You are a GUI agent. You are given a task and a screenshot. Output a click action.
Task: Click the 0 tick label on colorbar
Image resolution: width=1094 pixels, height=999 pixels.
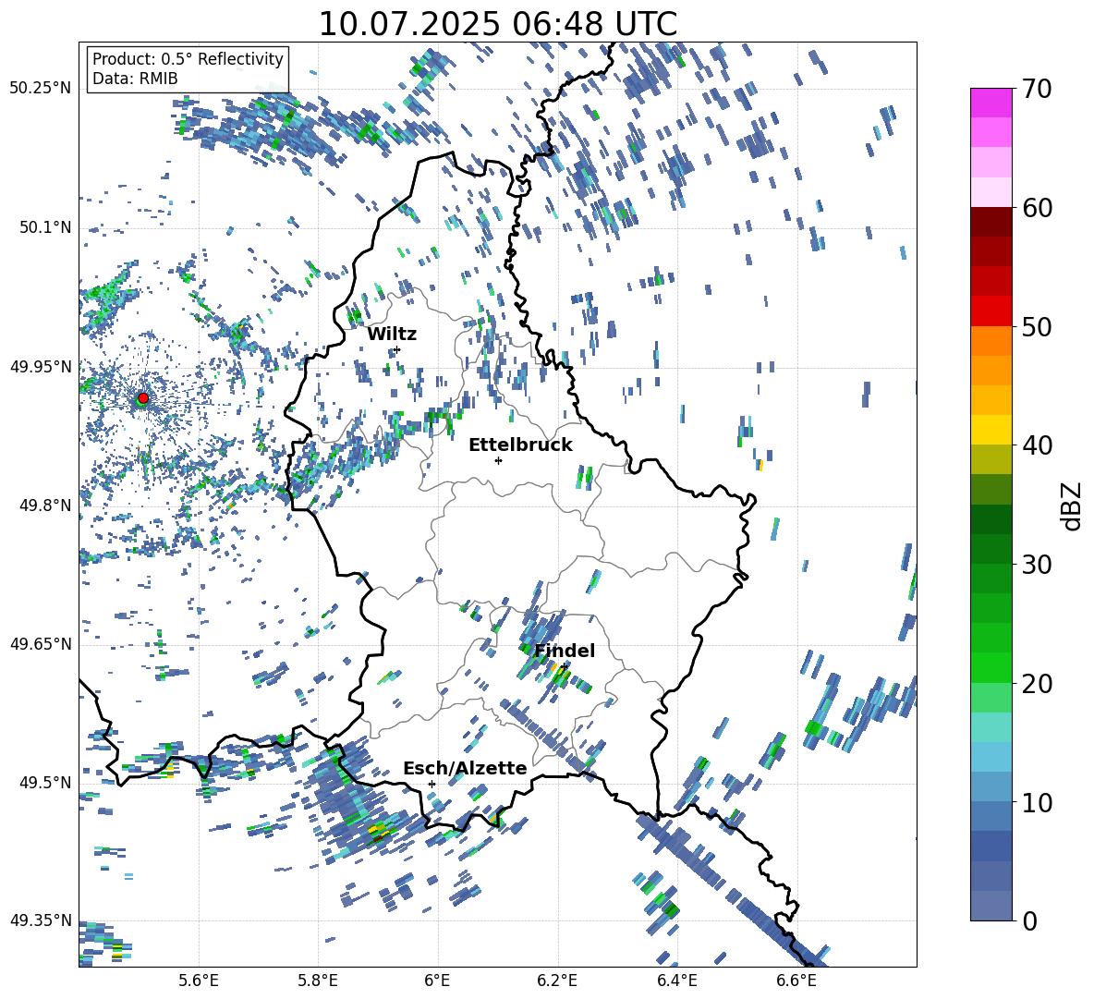point(1028,920)
